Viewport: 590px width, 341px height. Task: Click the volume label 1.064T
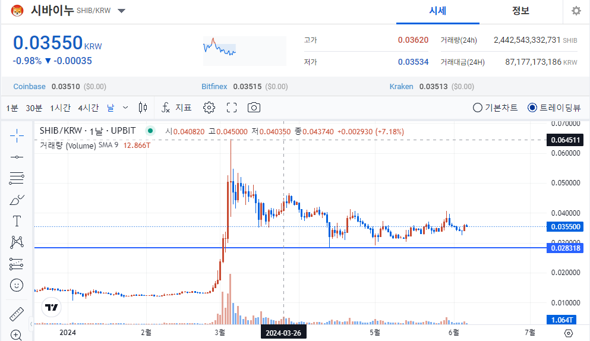pos(561,320)
